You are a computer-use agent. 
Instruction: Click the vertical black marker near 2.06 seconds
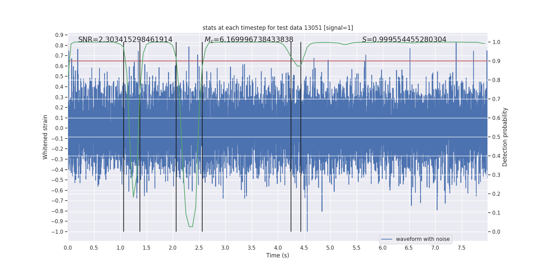point(176,137)
